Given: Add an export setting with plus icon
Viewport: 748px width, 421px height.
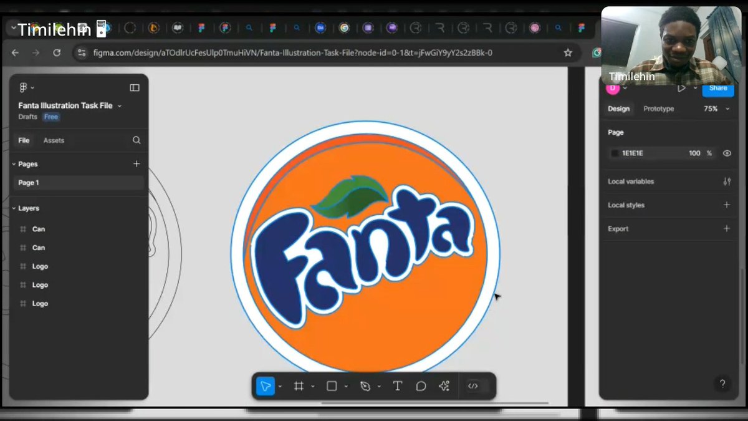Looking at the screenshot, I should tap(727, 228).
